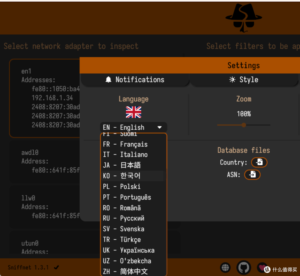
Task: Click the version up-to-date checkmark icon
Action: pyautogui.click(x=56, y=267)
